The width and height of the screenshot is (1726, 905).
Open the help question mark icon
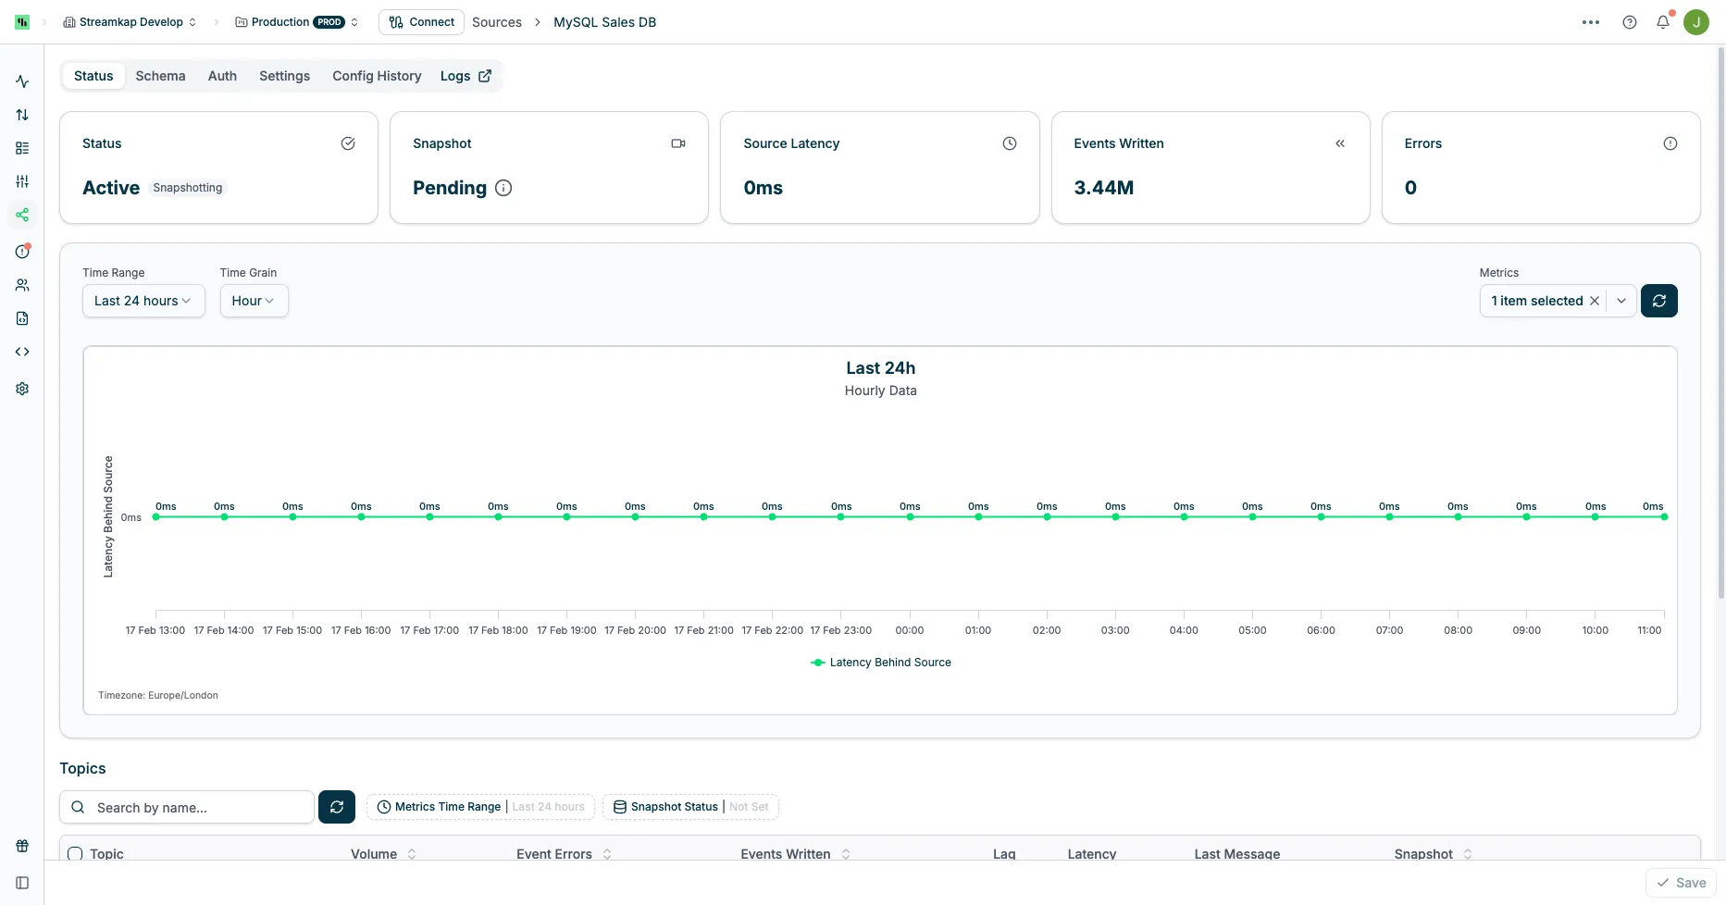click(1630, 22)
